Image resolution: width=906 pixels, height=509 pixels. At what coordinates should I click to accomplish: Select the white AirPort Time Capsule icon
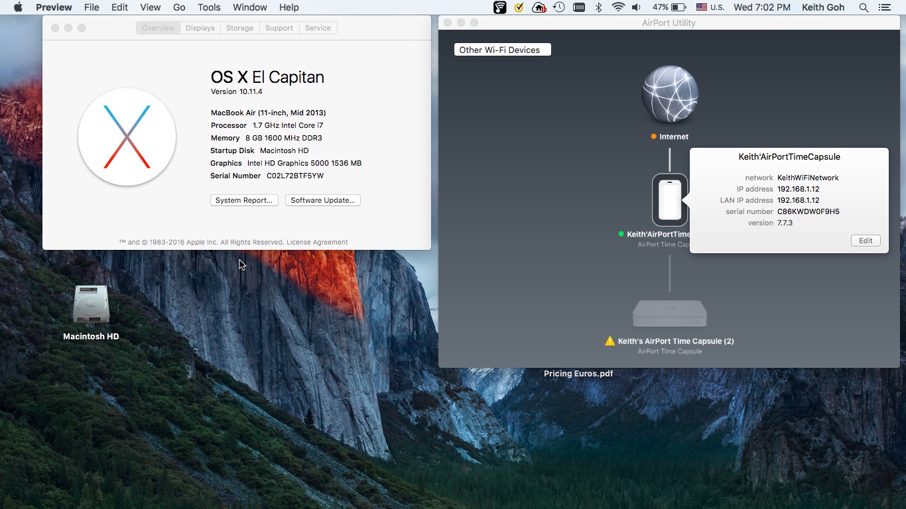pyautogui.click(x=670, y=200)
